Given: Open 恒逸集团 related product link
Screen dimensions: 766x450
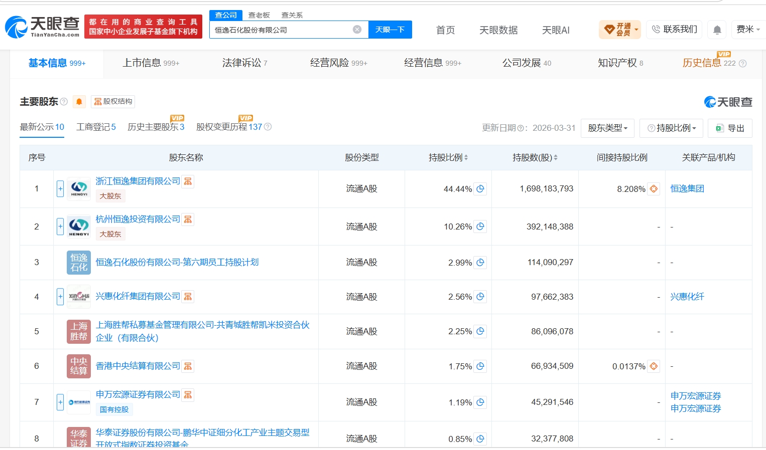Looking at the screenshot, I should coord(687,189).
